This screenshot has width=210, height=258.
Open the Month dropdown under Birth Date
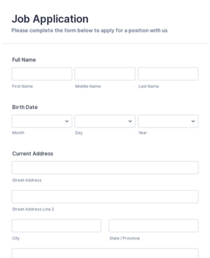41,121
